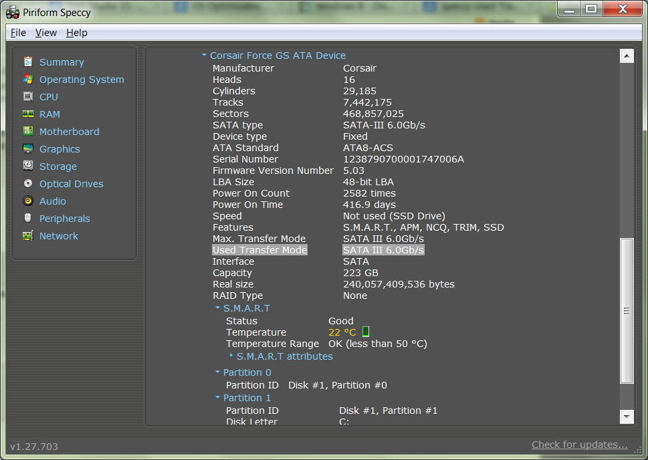The image size is (648, 460).
Task: Click the ATA Standard value ATA8-ACS
Action: tap(368, 148)
